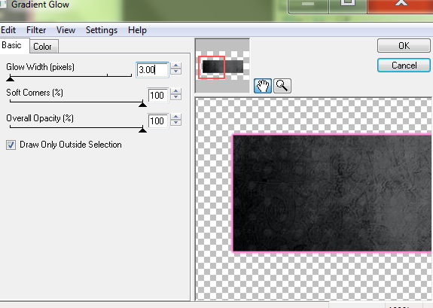This screenshot has height=308, width=433.
Task: Open the Help menu
Action: pyautogui.click(x=137, y=30)
